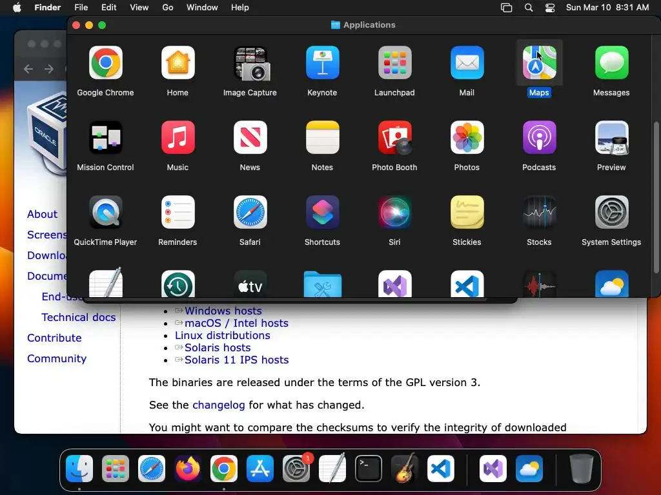Open the Solaris hosts link
The width and height of the screenshot is (661, 495).
(218, 347)
